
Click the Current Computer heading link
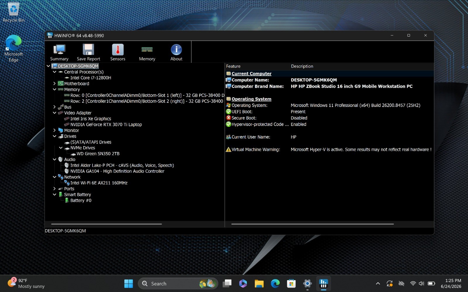click(x=252, y=74)
